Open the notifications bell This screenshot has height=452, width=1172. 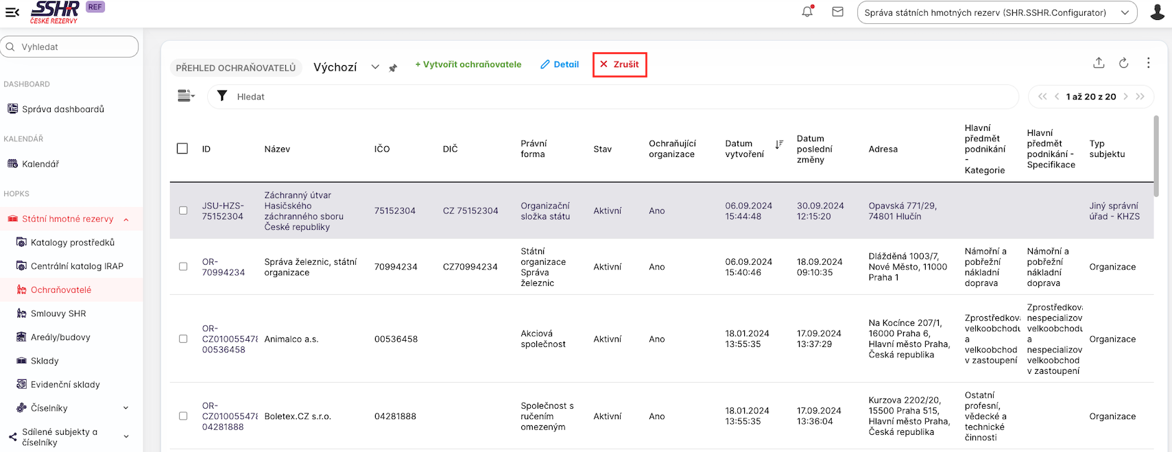click(x=807, y=12)
